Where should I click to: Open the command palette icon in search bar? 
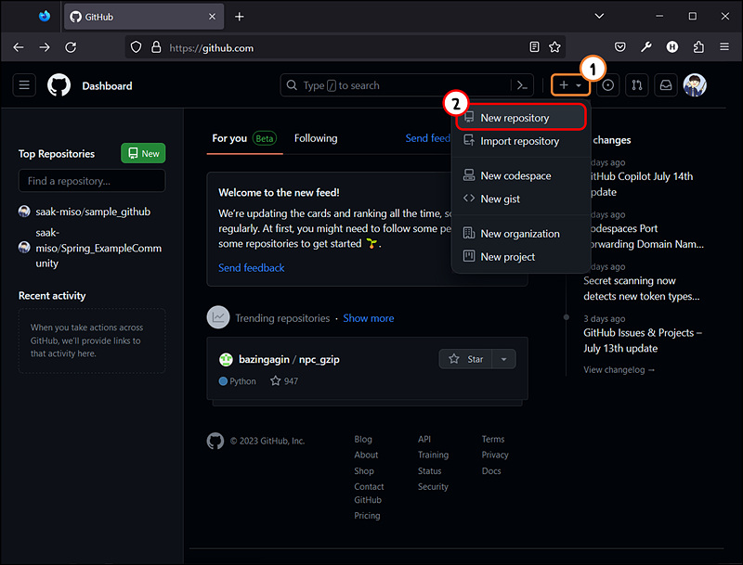[522, 85]
